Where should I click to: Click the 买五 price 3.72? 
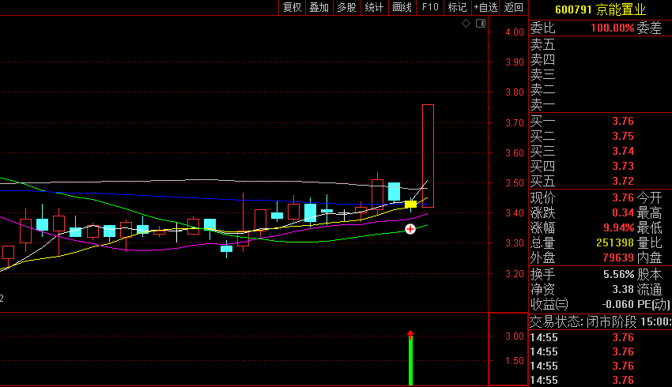pos(623,181)
